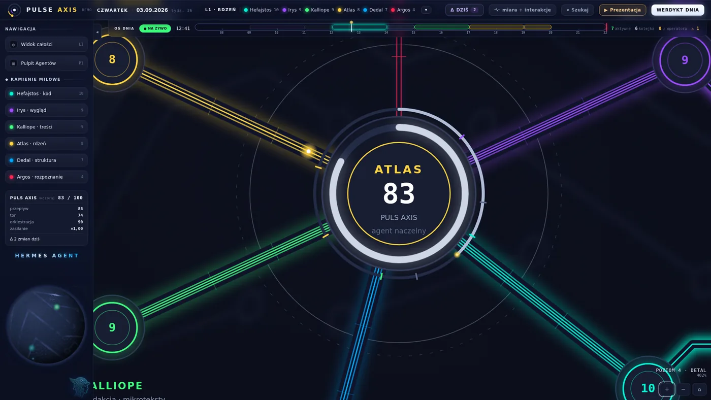This screenshot has height=400, width=711.
Task: Toggle Kalliope agent chip in top bar
Action: tap(319, 10)
